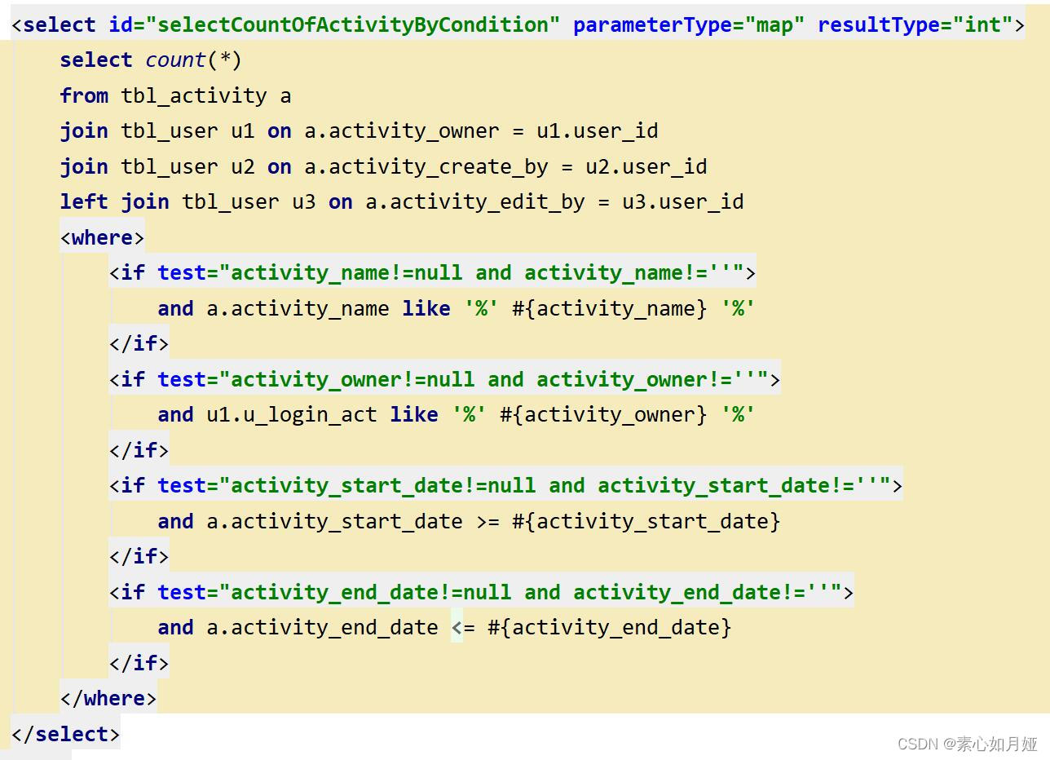The image size is (1050, 760).
Task: Click the 'a.activity_end_date <=' condition
Action: pos(341,628)
